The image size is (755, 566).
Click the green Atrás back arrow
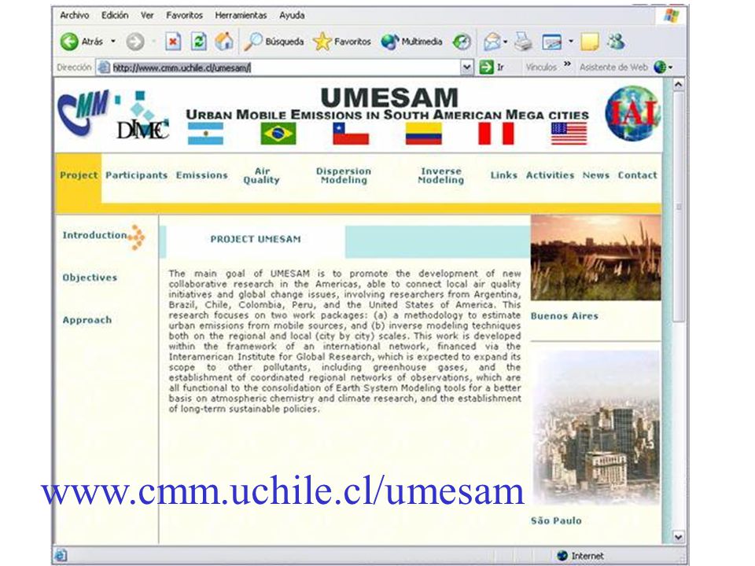(69, 42)
